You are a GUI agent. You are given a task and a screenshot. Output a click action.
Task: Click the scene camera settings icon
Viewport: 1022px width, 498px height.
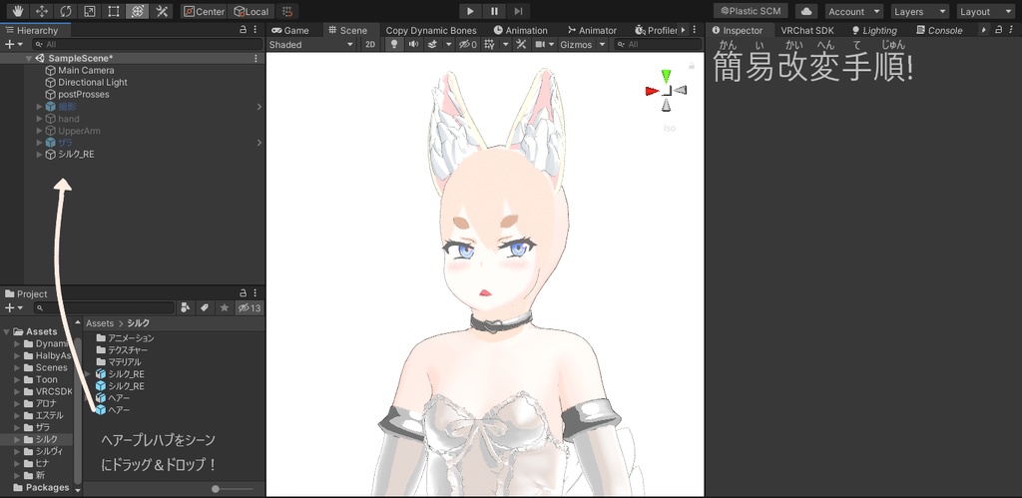click(540, 44)
